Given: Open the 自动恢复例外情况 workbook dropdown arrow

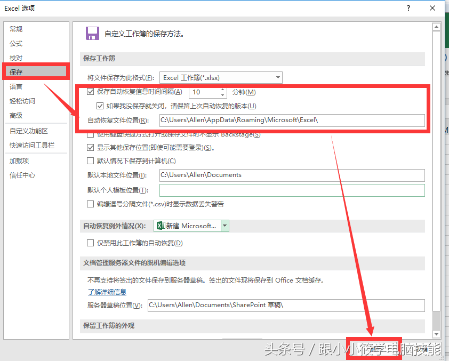Looking at the screenshot, I should click(x=225, y=226).
